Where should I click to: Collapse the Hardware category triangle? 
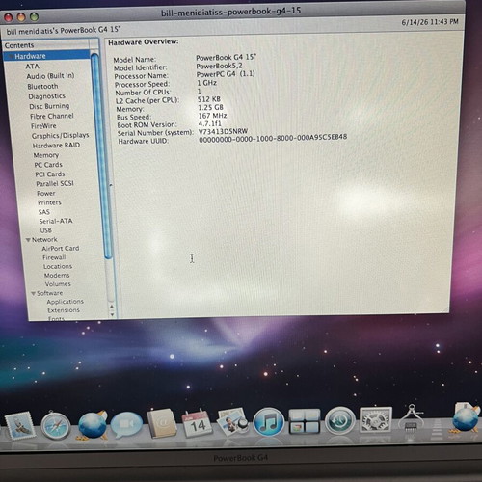point(11,57)
